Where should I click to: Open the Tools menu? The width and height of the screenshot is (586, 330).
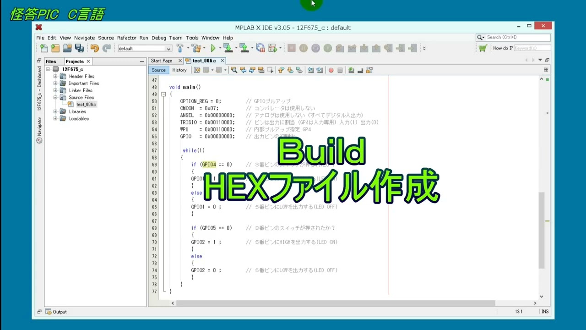pyautogui.click(x=192, y=38)
